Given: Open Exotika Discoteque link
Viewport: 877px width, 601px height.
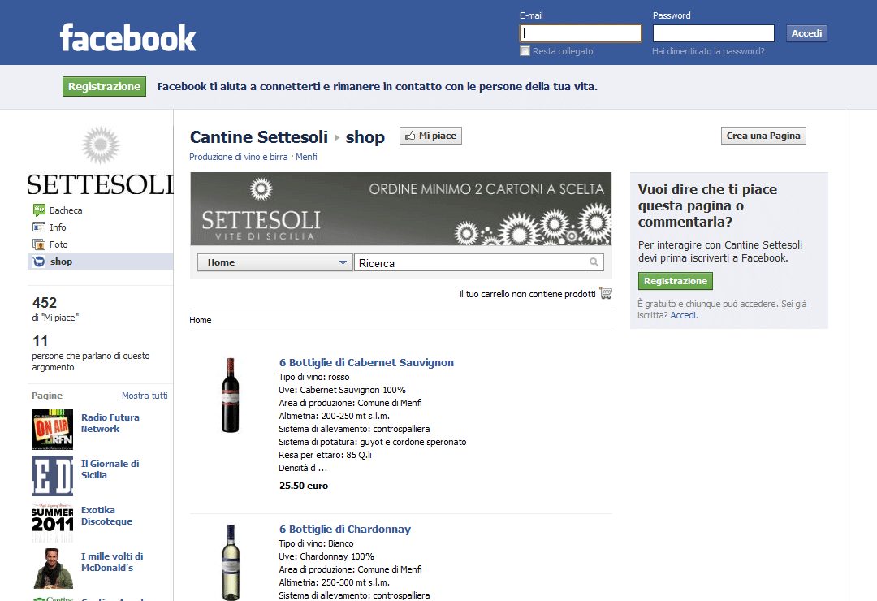Looking at the screenshot, I should click(107, 516).
